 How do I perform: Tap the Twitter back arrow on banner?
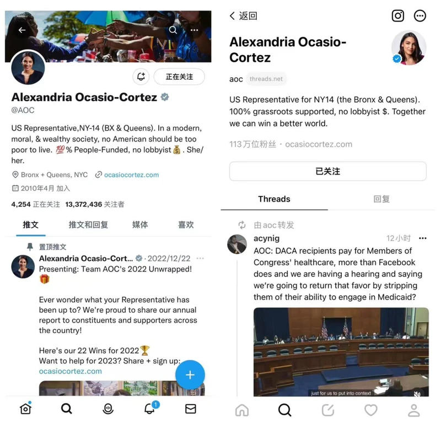point(22,30)
